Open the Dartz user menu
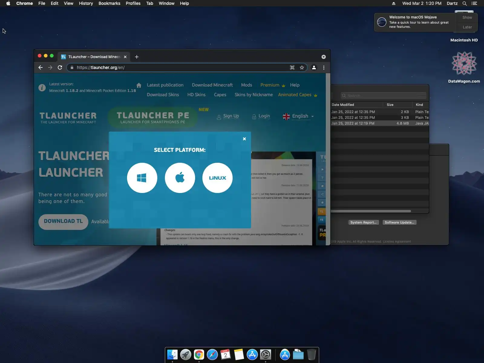This screenshot has width=484, height=363. [452, 3]
